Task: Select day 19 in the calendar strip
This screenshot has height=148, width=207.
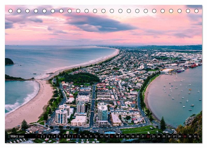Action: [x=132, y=136]
